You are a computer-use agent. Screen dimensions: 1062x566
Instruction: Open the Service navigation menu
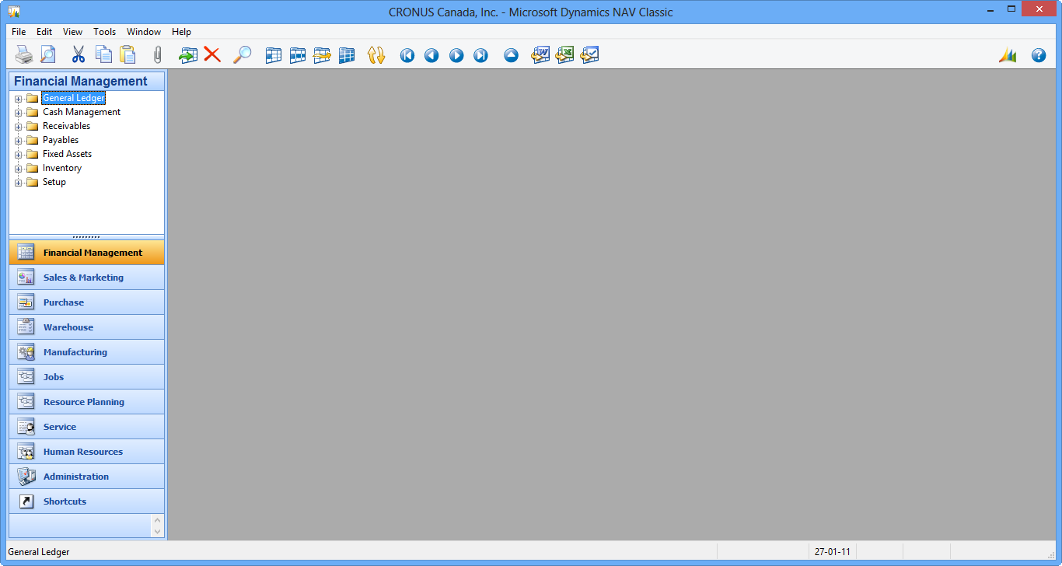pos(87,427)
